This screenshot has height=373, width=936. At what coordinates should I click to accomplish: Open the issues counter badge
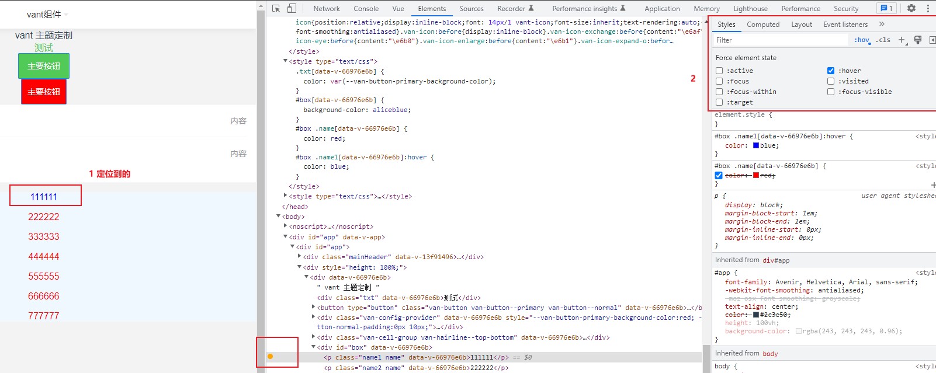click(886, 8)
